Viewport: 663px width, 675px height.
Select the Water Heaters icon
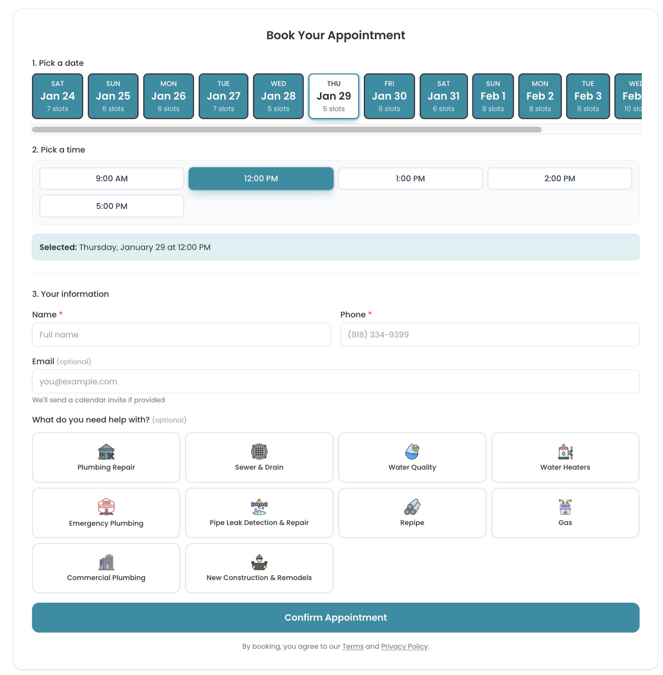tap(565, 452)
